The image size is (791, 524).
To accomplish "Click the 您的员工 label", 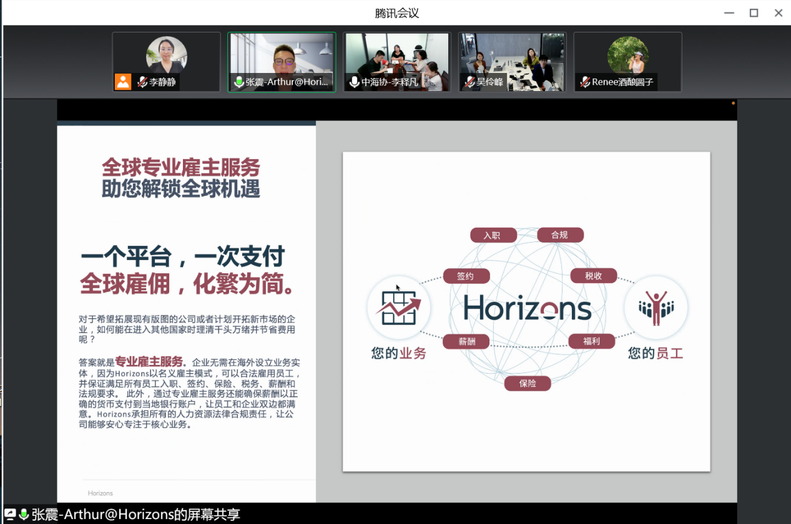I will [656, 354].
